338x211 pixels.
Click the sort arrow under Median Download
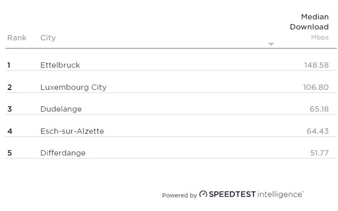271,44
